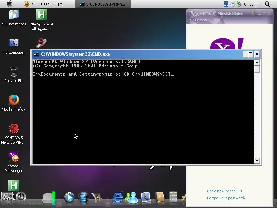Open the MSN Messenger buddies dock icon
The height and width of the screenshot is (208, 277).
click(x=132, y=197)
